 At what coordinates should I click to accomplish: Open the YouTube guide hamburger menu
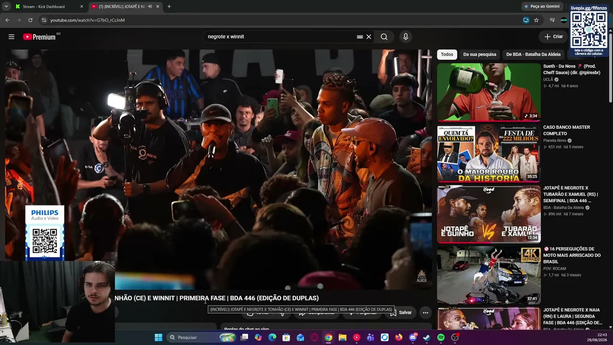pyautogui.click(x=11, y=37)
